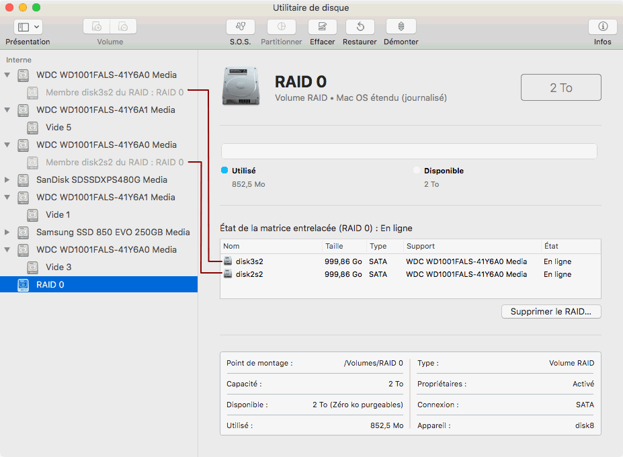
Task: Click the Type value Volume RAID in the info panel
Action: click(572, 363)
